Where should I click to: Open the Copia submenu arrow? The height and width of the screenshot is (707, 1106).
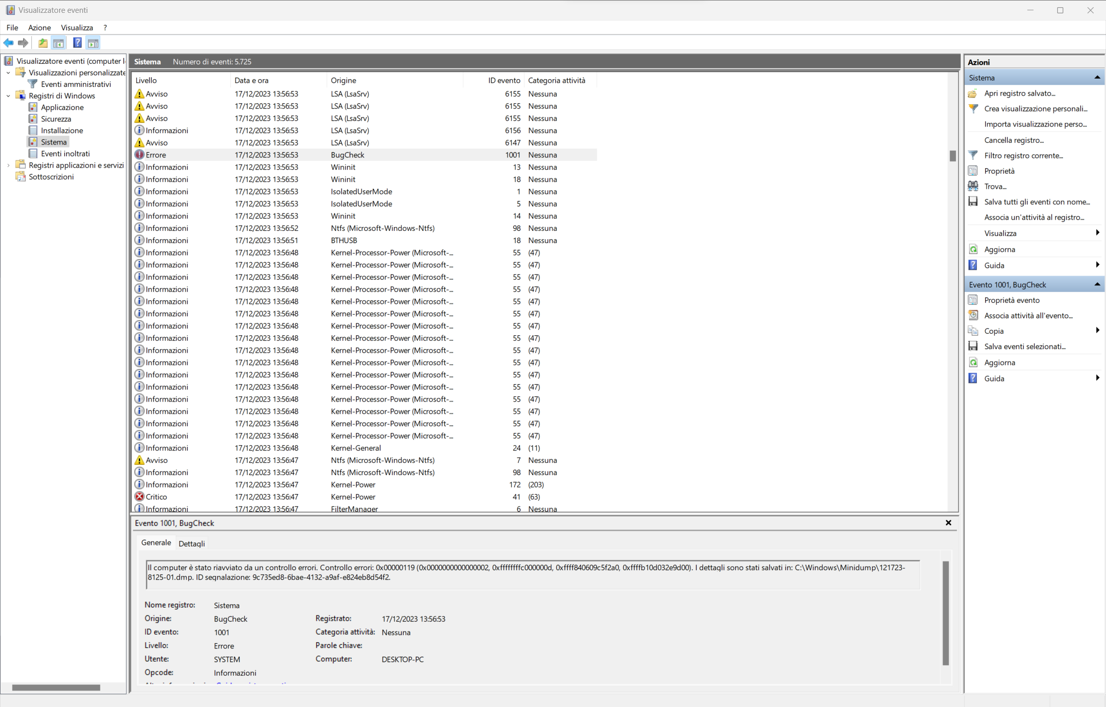1097,331
